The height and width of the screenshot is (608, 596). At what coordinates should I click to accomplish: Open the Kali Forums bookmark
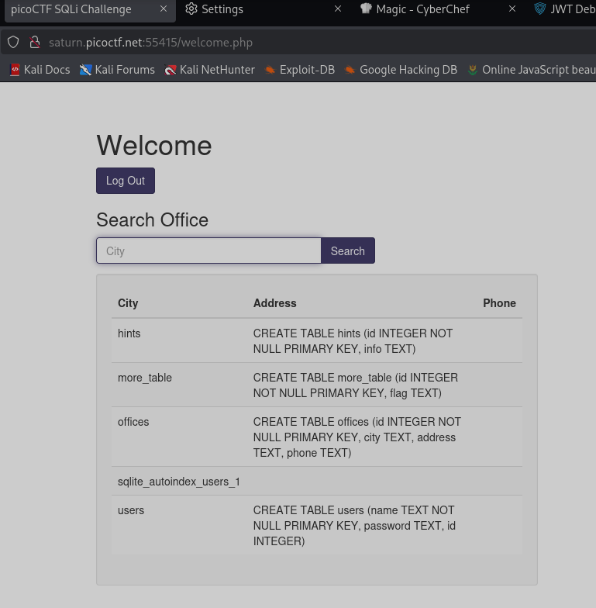click(x=117, y=70)
